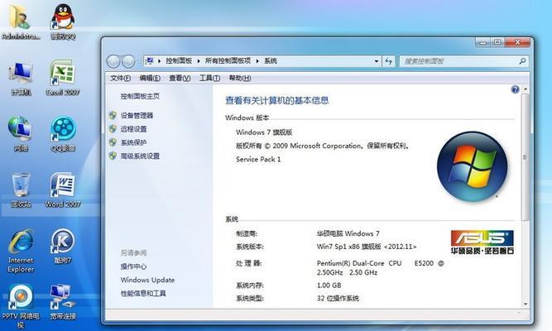
Task: Click the search magnifier icon
Action: coord(522,61)
